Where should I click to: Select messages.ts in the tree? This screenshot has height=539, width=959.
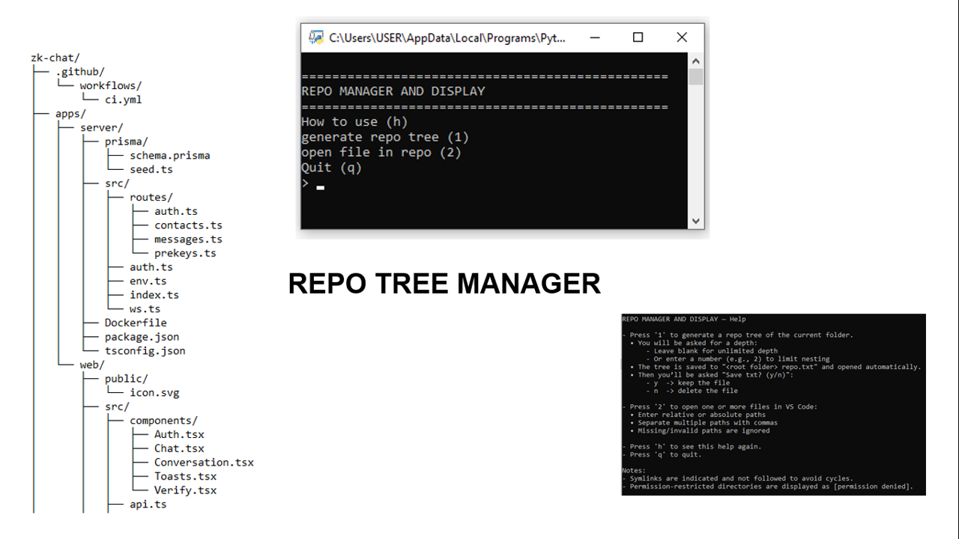[189, 240]
